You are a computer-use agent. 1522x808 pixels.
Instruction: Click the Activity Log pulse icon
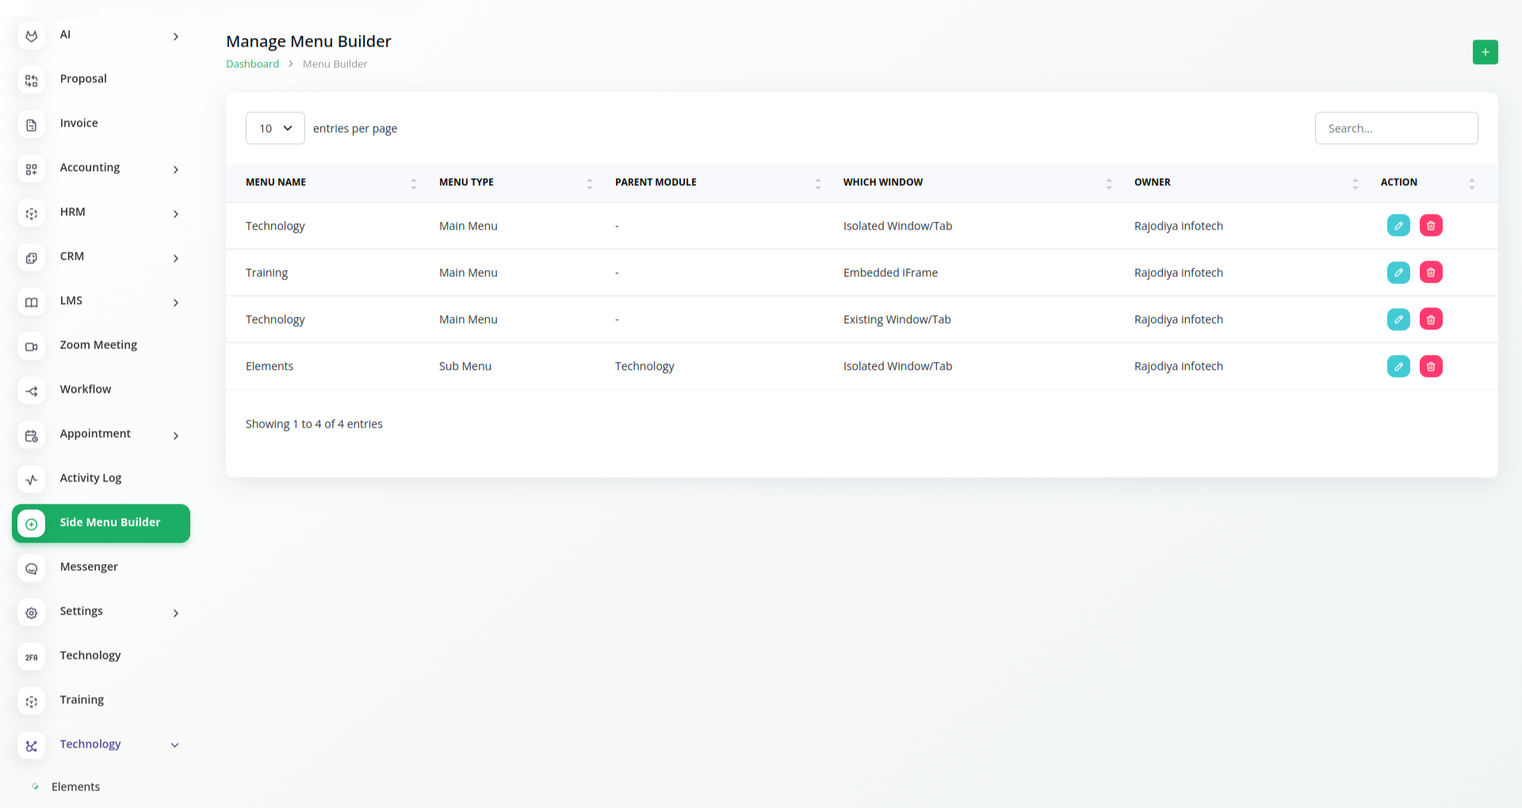(32, 480)
